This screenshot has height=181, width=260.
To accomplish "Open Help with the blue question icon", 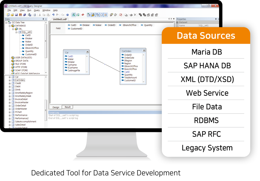I will coord(68,15).
